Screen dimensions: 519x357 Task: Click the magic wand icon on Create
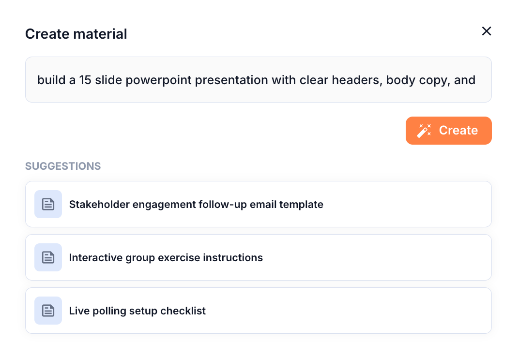click(424, 130)
